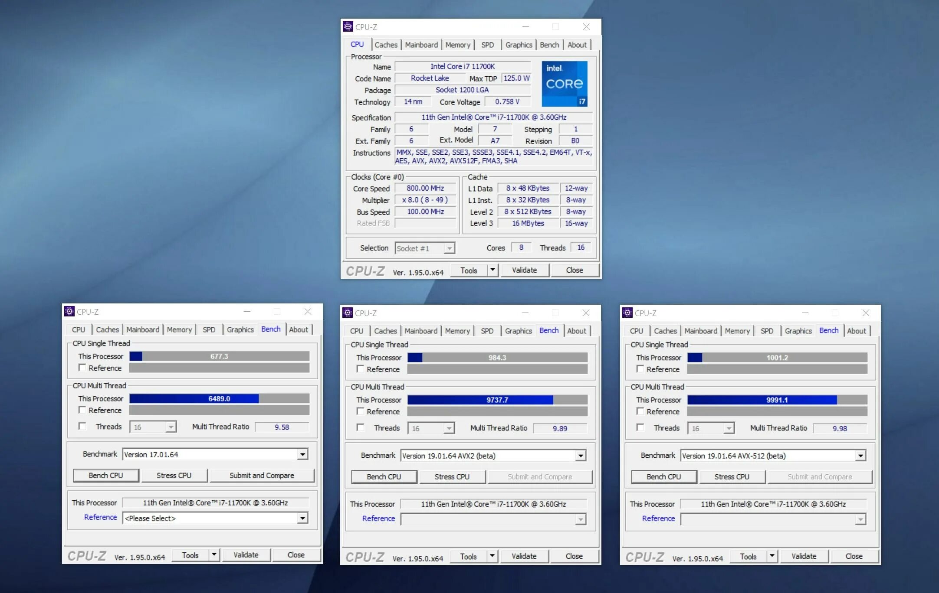Viewport: 939px width, 593px height.
Task: Click CPU-Z app icon in AVX2 bench window title bar
Action: pyautogui.click(x=348, y=313)
